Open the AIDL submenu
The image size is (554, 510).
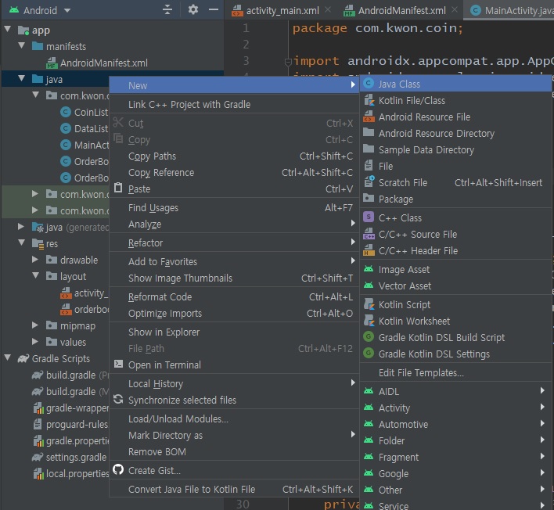click(x=455, y=391)
